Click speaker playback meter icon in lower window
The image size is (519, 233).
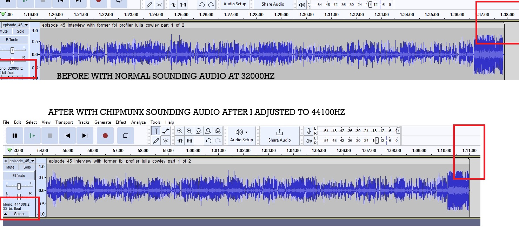[308, 141]
